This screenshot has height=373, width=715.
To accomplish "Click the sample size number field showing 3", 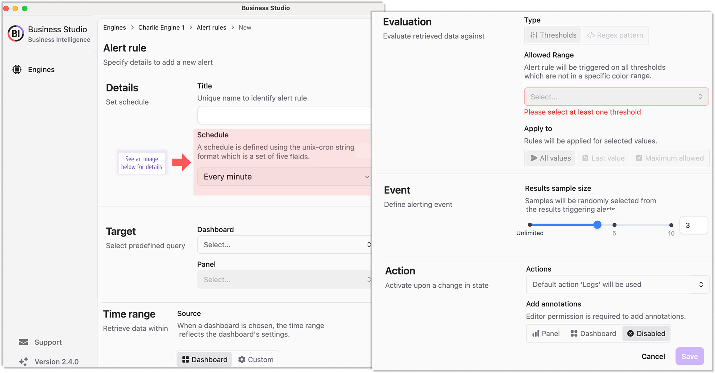I will tap(694, 225).
